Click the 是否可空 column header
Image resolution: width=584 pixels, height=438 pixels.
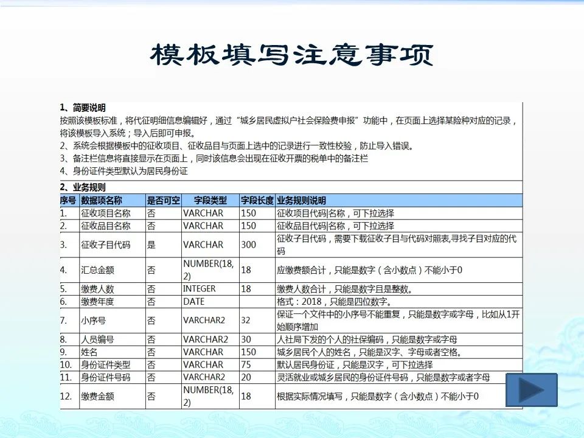[x=163, y=200]
